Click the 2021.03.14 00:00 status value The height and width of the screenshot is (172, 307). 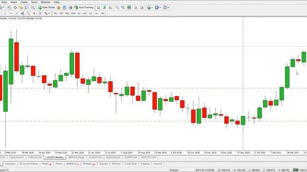tap(205, 170)
